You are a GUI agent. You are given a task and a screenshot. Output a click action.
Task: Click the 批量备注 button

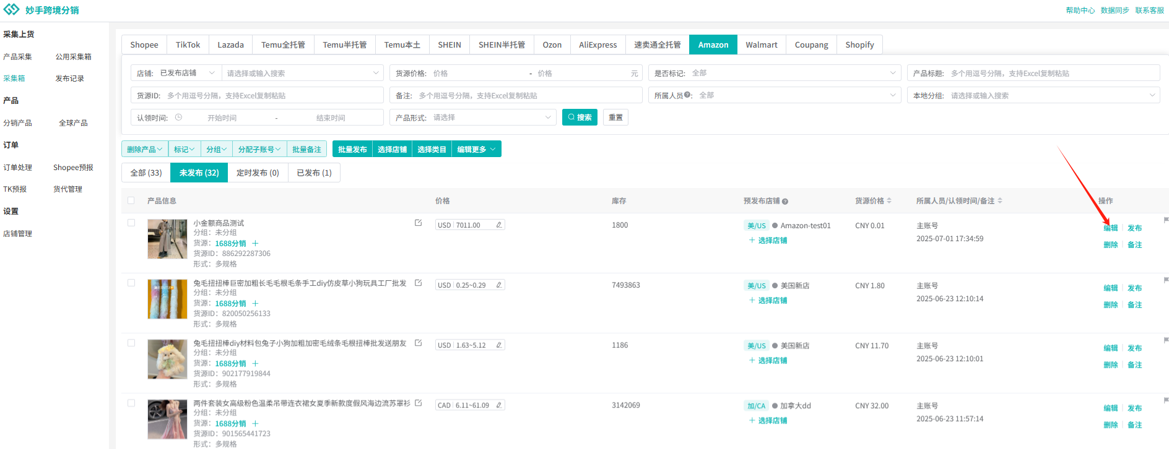[x=306, y=150]
